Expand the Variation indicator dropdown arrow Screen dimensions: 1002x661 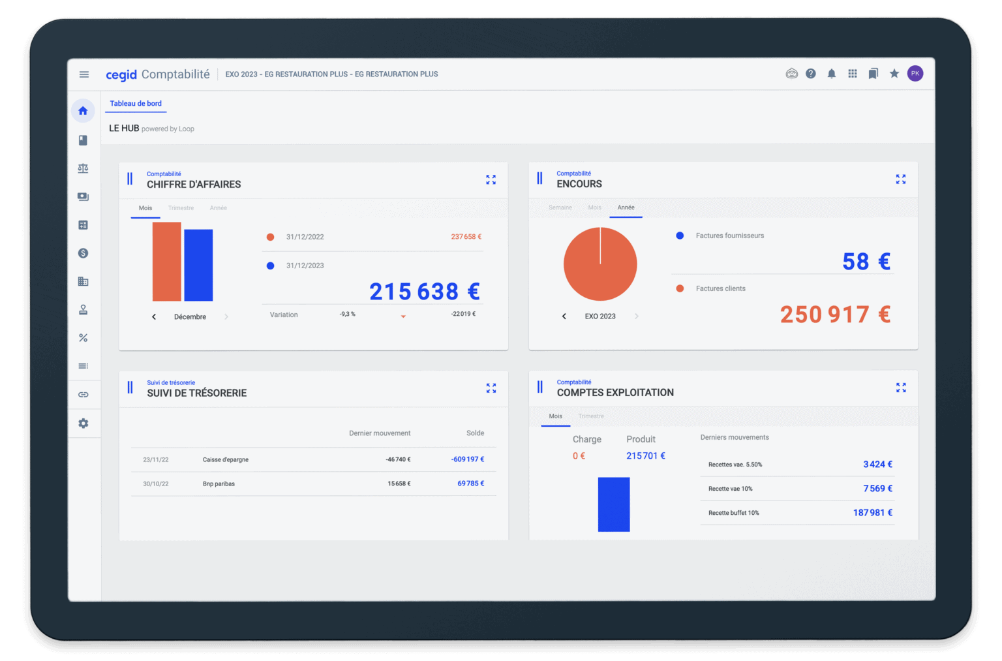(x=403, y=316)
